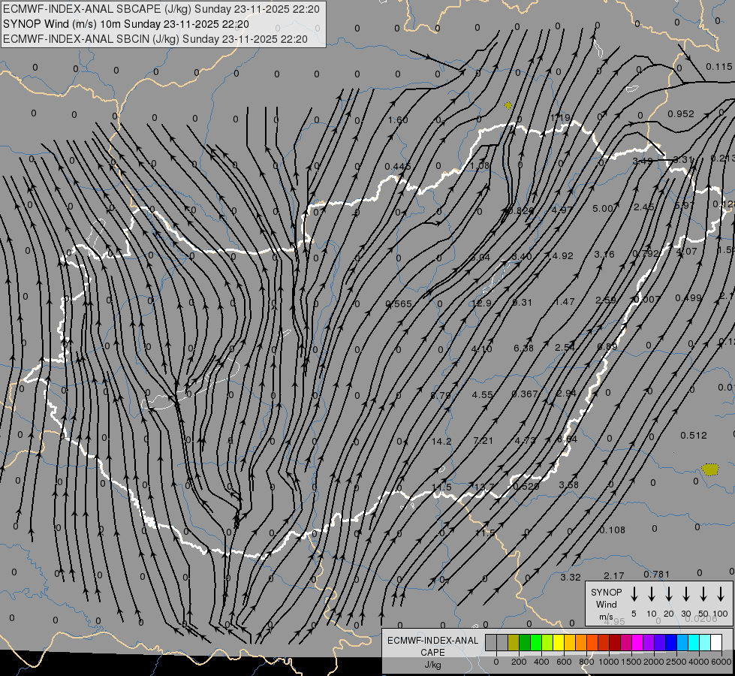Click the wind legend arrow labeled 10

coord(652,594)
